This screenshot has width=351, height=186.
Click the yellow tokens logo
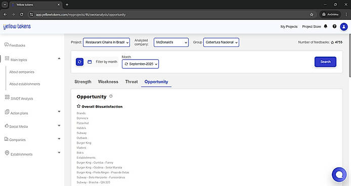tap(17, 26)
